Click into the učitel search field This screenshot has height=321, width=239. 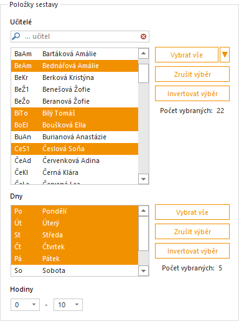82,36
